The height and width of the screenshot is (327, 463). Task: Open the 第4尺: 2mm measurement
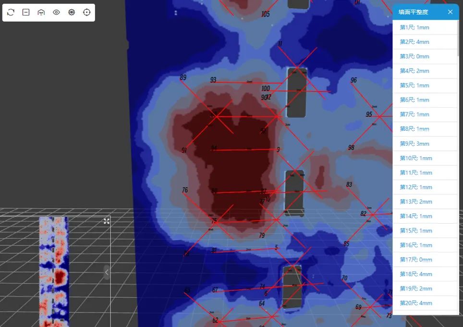pyautogui.click(x=414, y=71)
